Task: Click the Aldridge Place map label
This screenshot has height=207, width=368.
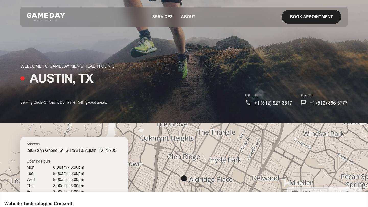Action: (211, 179)
